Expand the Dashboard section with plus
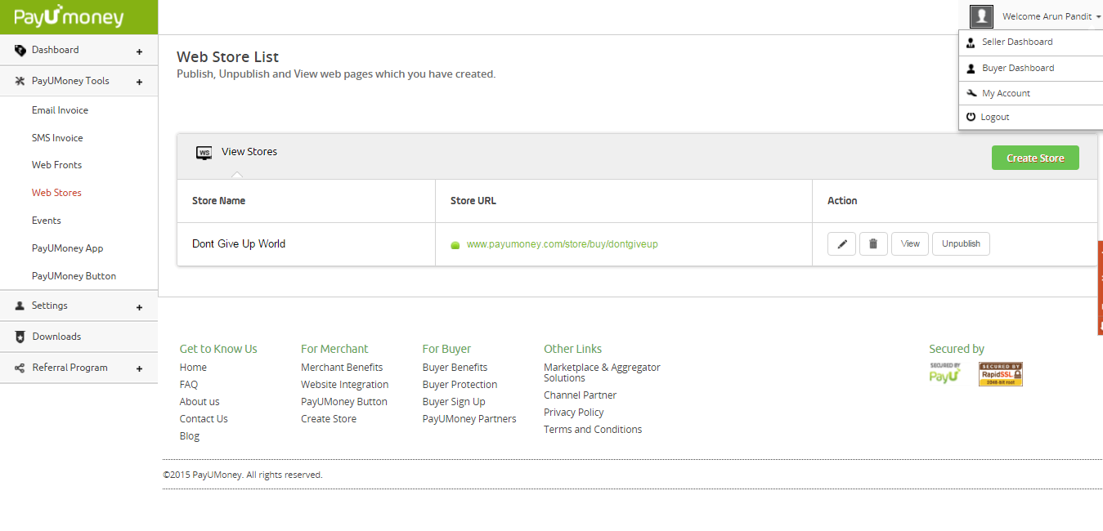This screenshot has height=531, width=1103. click(x=139, y=51)
